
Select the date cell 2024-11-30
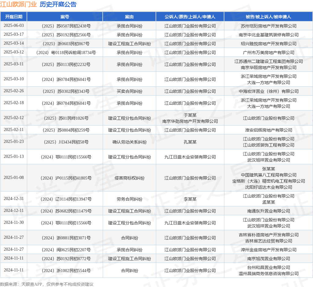tap(13, 222)
